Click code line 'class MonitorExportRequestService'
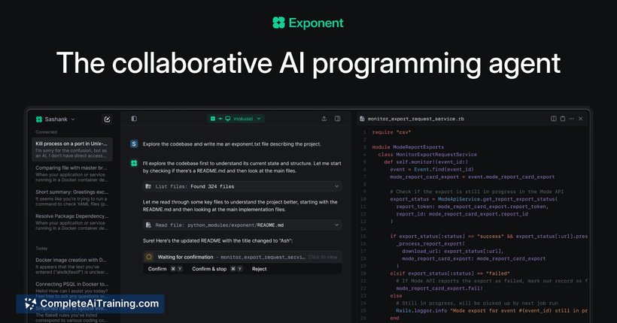This screenshot has width=617, height=323. tap(427, 155)
